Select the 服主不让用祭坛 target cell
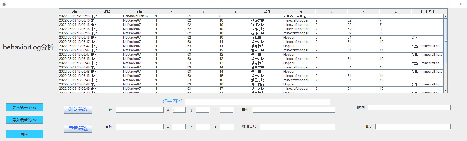This screenshot has height=141, width=467. point(299,16)
